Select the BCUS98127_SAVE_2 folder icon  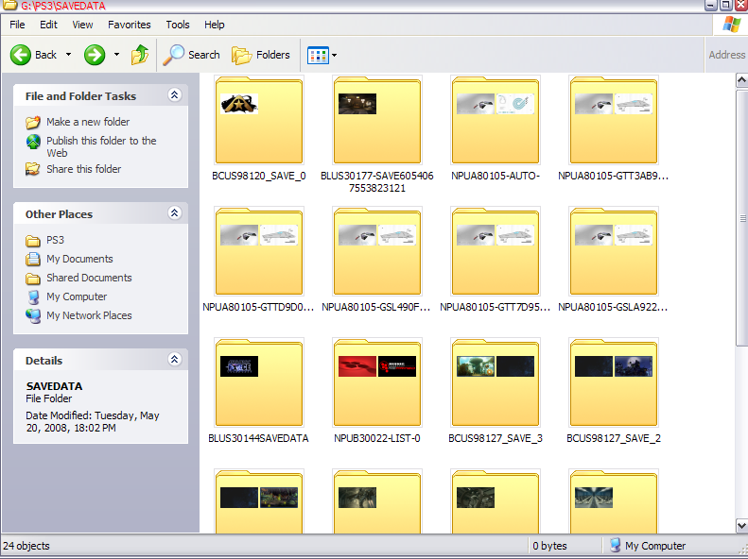pos(614,382)
